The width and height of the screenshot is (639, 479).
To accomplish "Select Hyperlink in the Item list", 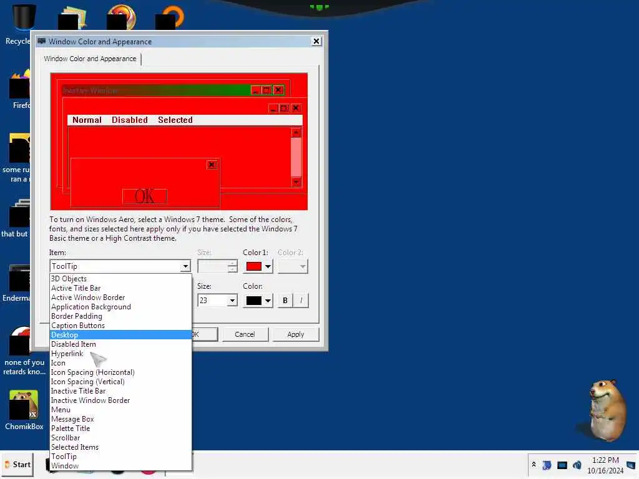I will (x=120, y=354).
